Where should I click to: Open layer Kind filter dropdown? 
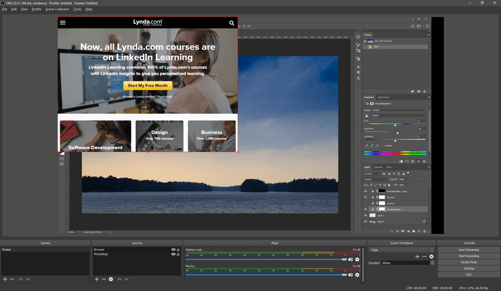click(x=372, y=174)
